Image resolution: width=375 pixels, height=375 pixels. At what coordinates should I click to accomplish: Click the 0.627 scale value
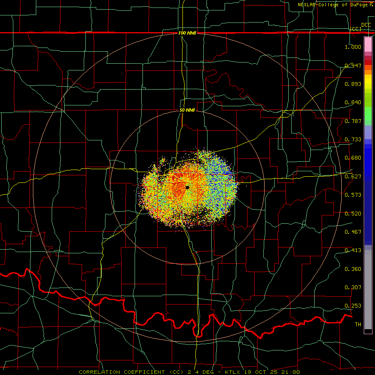coord(353,177)
